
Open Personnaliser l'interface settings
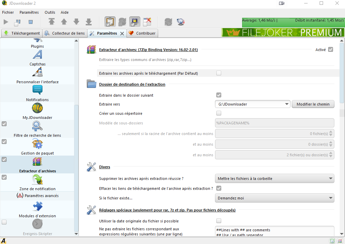point(37,76)
